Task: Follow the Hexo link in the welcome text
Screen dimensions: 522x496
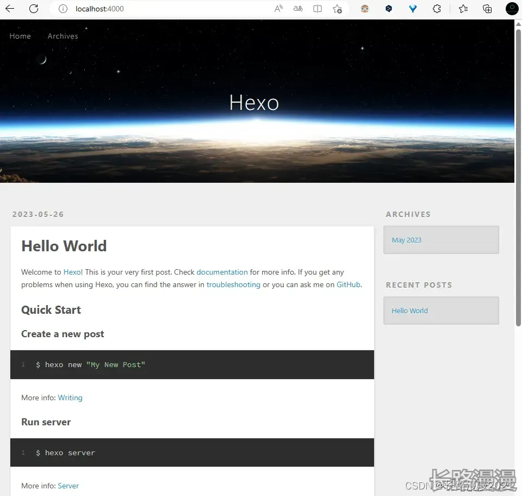Action: 72,272
